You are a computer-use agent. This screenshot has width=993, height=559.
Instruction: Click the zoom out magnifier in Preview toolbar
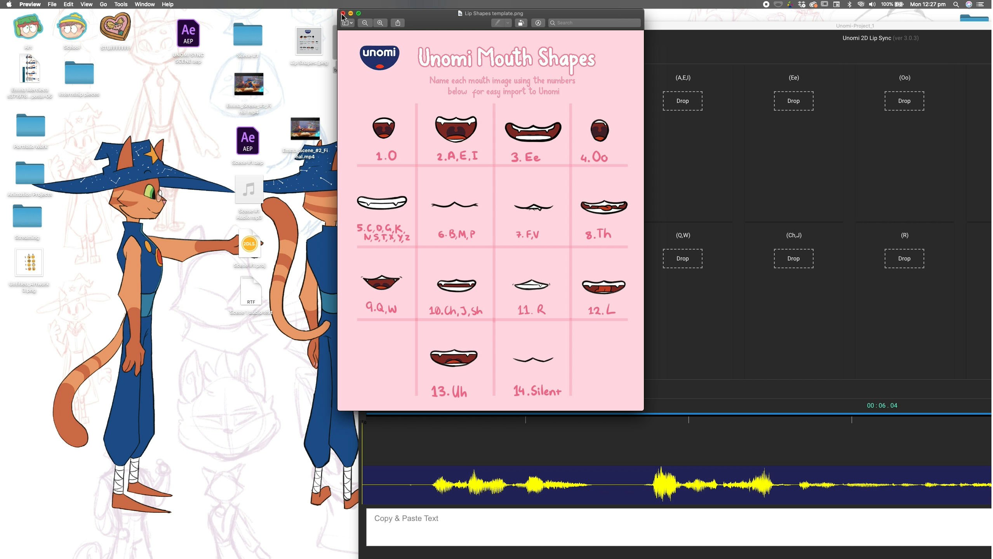click(365, 23)
